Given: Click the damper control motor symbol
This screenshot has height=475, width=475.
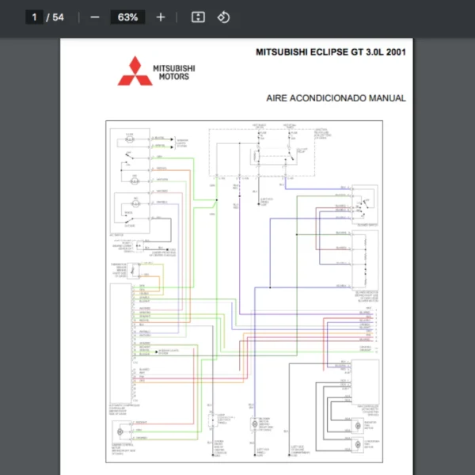Looking at the screenshot, I should pyautogui.click(x=122, y=431).
